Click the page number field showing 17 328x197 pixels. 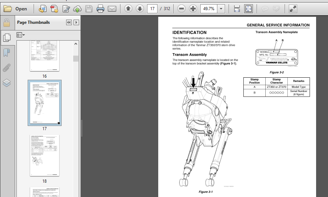tap(152, 9)
